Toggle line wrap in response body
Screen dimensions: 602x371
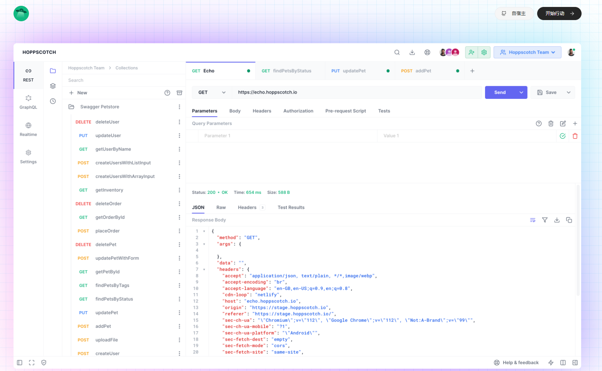pos(533,220)
